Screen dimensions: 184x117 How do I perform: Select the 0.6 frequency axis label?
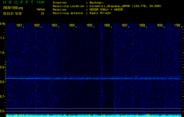click(2, 111)
